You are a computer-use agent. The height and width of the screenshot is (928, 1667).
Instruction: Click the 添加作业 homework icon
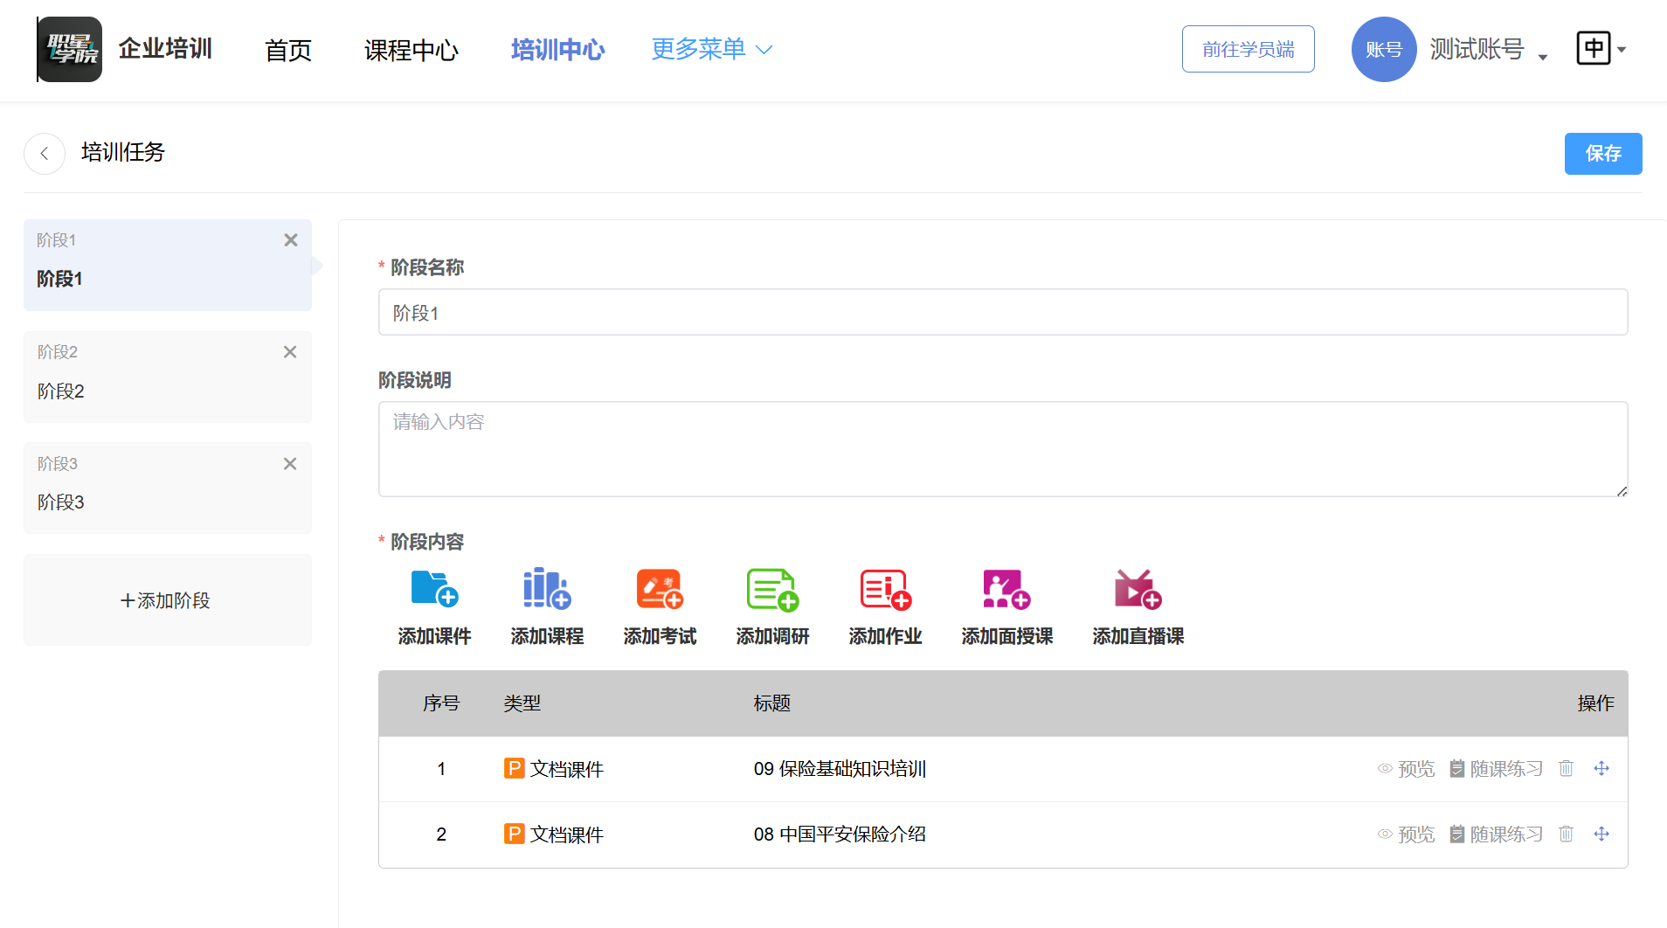coord(885,589)
